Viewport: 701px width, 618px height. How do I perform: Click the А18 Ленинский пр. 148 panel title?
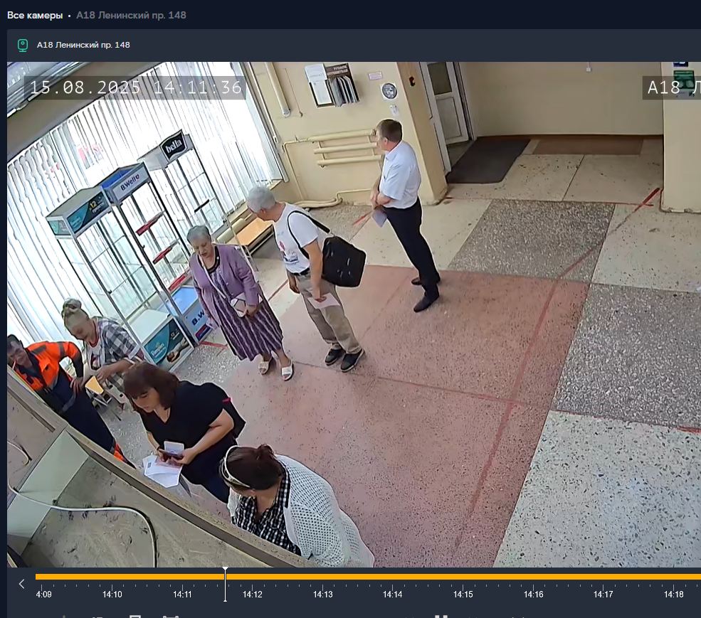tap(83, 46)
